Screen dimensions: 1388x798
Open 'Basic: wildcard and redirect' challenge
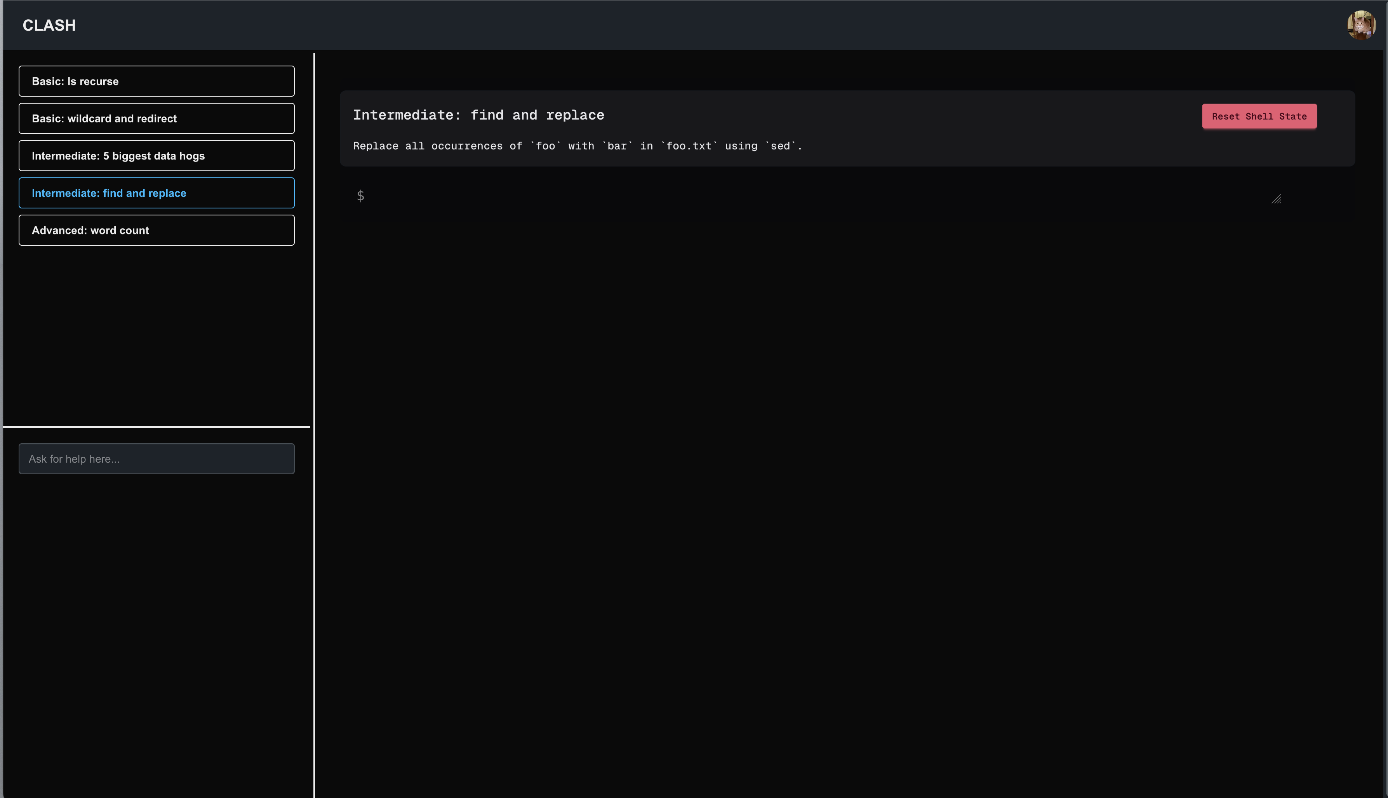(x=156, y=118)
